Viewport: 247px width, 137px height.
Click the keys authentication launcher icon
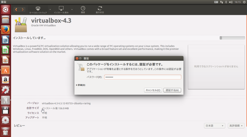tap(5, 100)
